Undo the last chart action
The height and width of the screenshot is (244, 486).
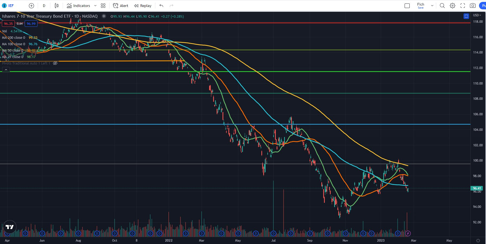[161, 6]
